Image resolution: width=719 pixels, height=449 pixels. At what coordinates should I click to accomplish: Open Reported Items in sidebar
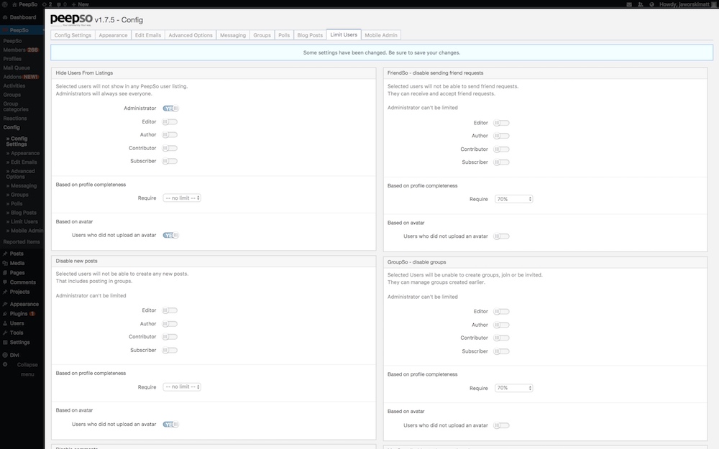click(x=22, y=242)
